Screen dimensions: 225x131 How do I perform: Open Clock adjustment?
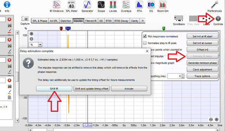tap(202, 69)
